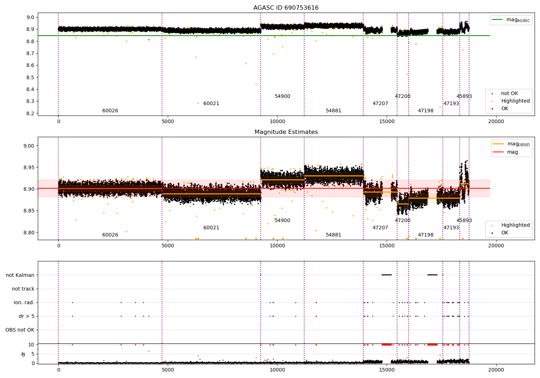The image size is (540, 378).
Task: Click the 'dr > 5' axis label
Action: click(x=27, y=316)
